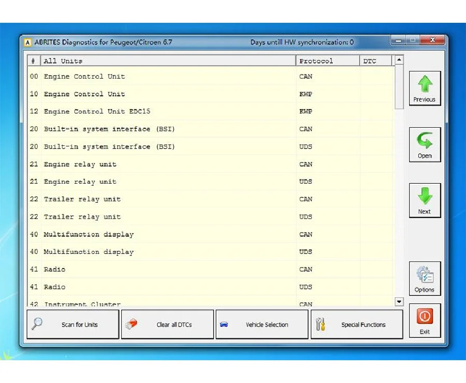The width and height of the screenshot is (466, 383).
Task: Click the list scrollbar up arrow
Action: click(x=399, y=60)
